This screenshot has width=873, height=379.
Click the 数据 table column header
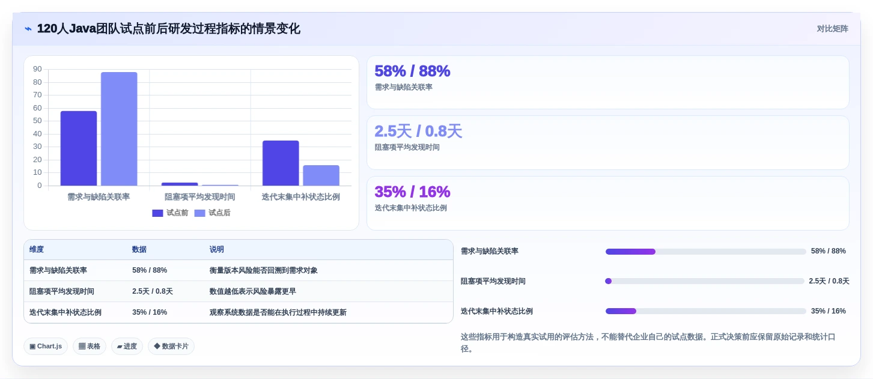pyautogui.click(x=139, y=249)
